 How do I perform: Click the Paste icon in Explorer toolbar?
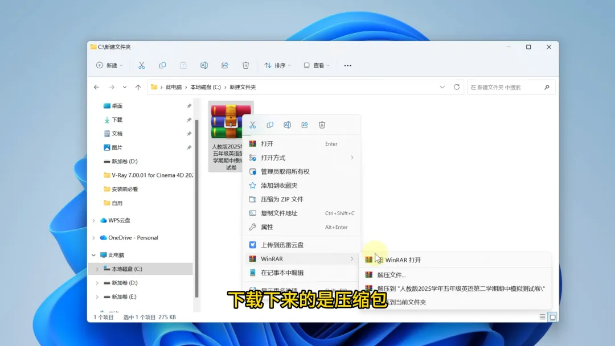click(183, 65)
